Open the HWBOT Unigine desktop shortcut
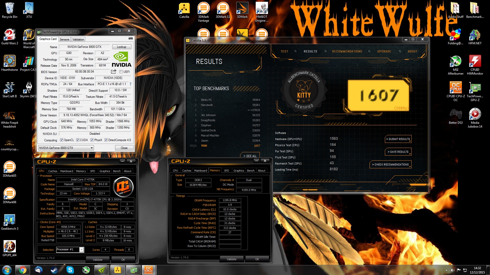Screen dimensions: 490x275 click(262, 12)
